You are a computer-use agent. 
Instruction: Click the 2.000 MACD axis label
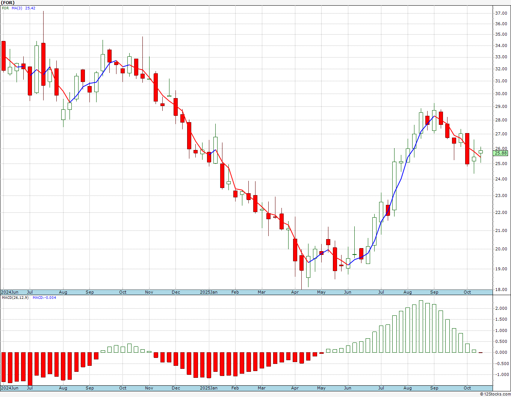(x=501, y=308)
